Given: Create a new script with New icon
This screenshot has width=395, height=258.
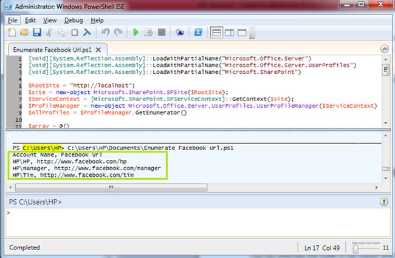Looking at the screenshot, I should (x=12, y=32).
